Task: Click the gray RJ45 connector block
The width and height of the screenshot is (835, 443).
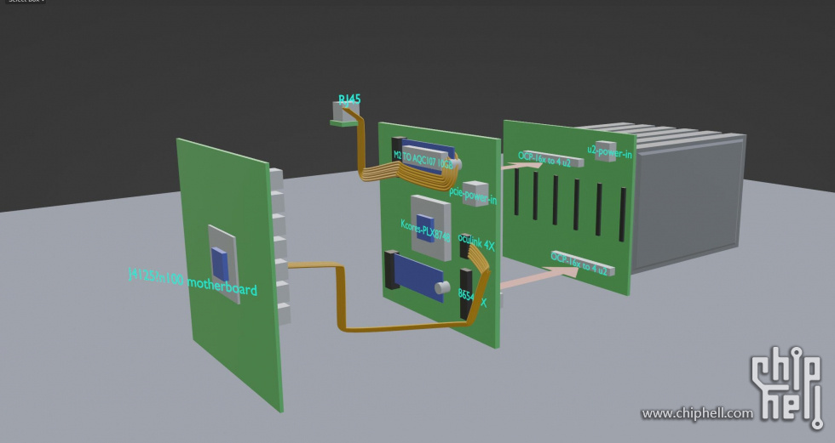Action: pos(346,111)
